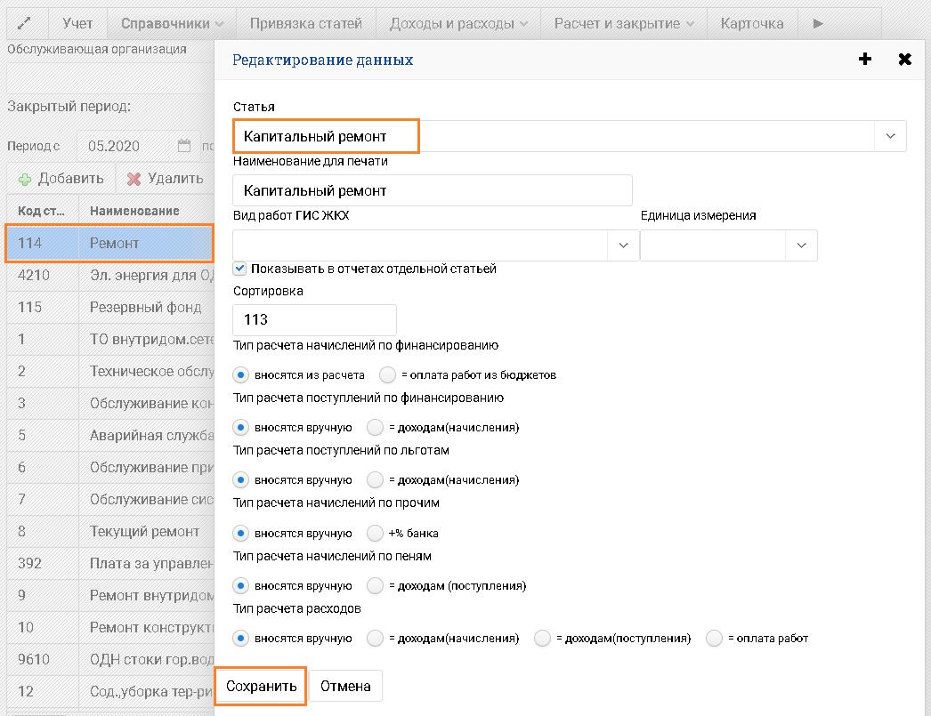This screenshot has width=931, height=716.
Task: Click the Отмена button
Action: pos(345,687)
